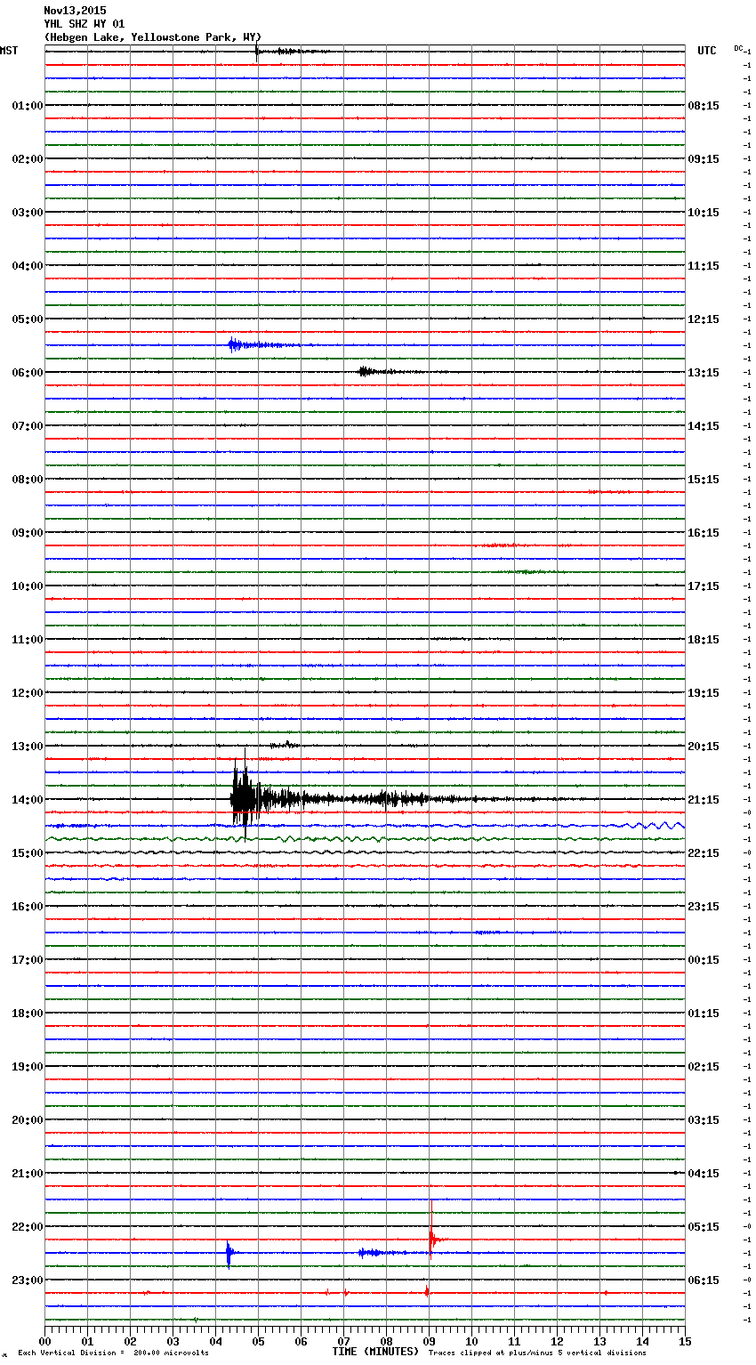Select station code YHL SHZ WY 01
Screen dimensions: 756x1365
tap(84, 24)
